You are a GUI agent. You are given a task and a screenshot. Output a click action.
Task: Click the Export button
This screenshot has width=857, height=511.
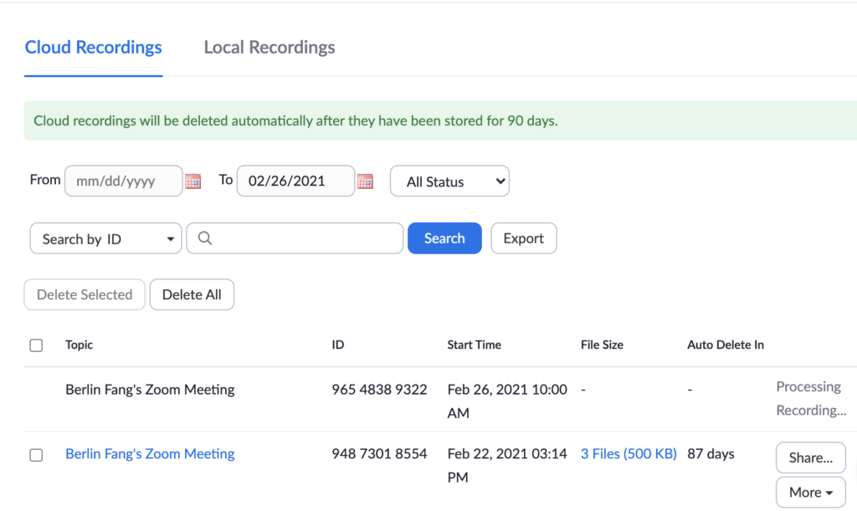[523, 238]
